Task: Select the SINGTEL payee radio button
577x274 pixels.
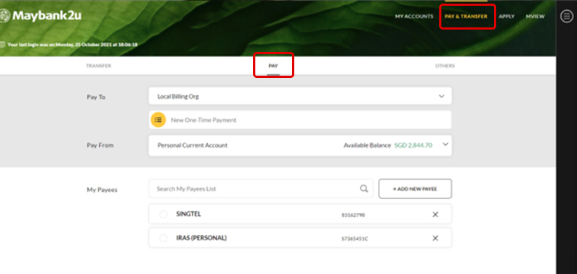Action: [164, 214]
